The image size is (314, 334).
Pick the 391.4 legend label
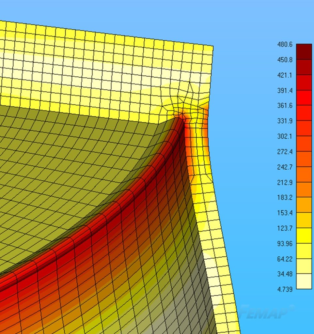(285, 91)
